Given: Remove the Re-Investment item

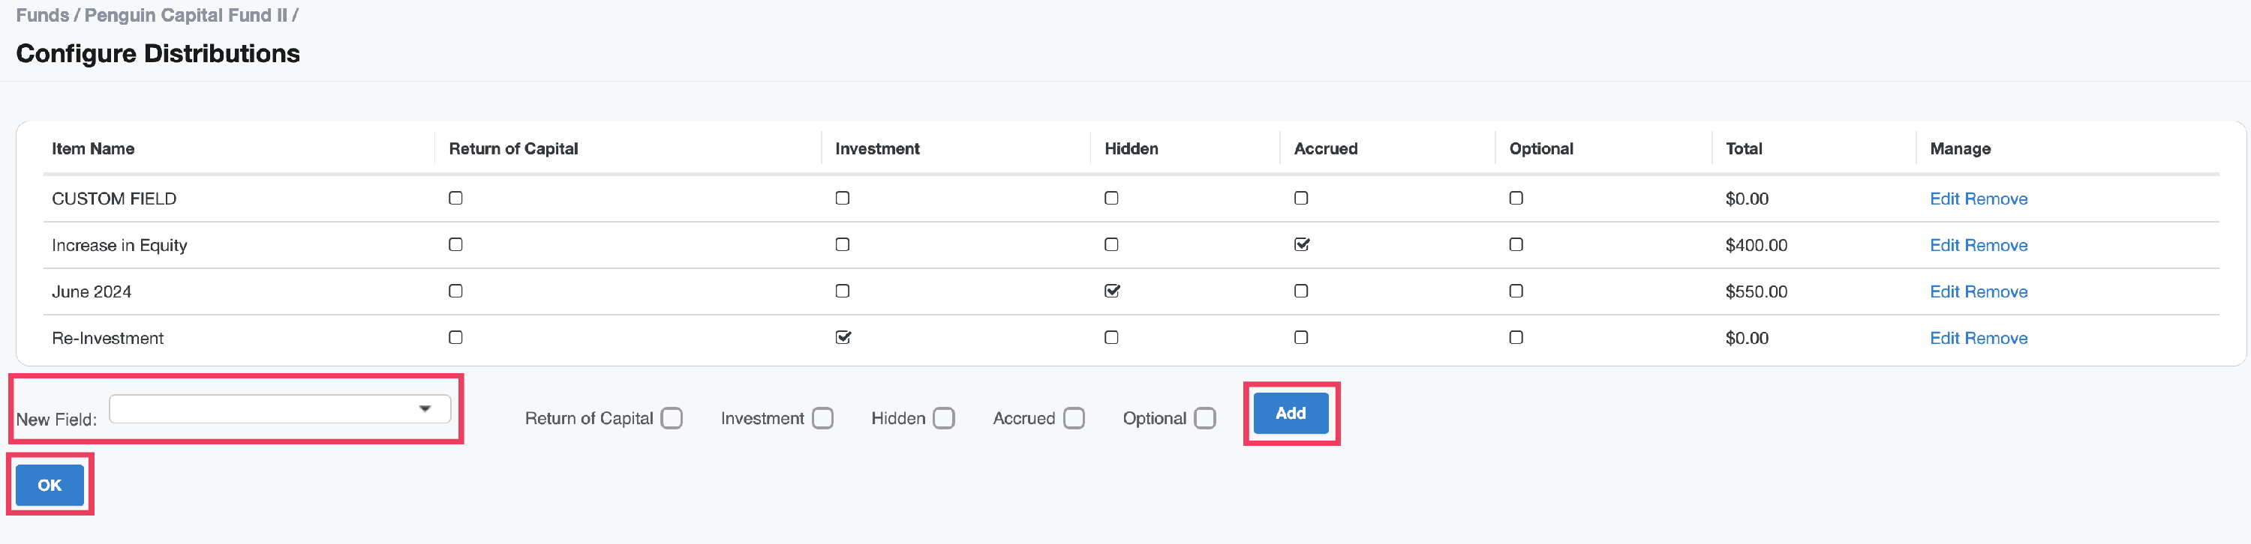Looking at the screenshot, I should click(1996, 338).
